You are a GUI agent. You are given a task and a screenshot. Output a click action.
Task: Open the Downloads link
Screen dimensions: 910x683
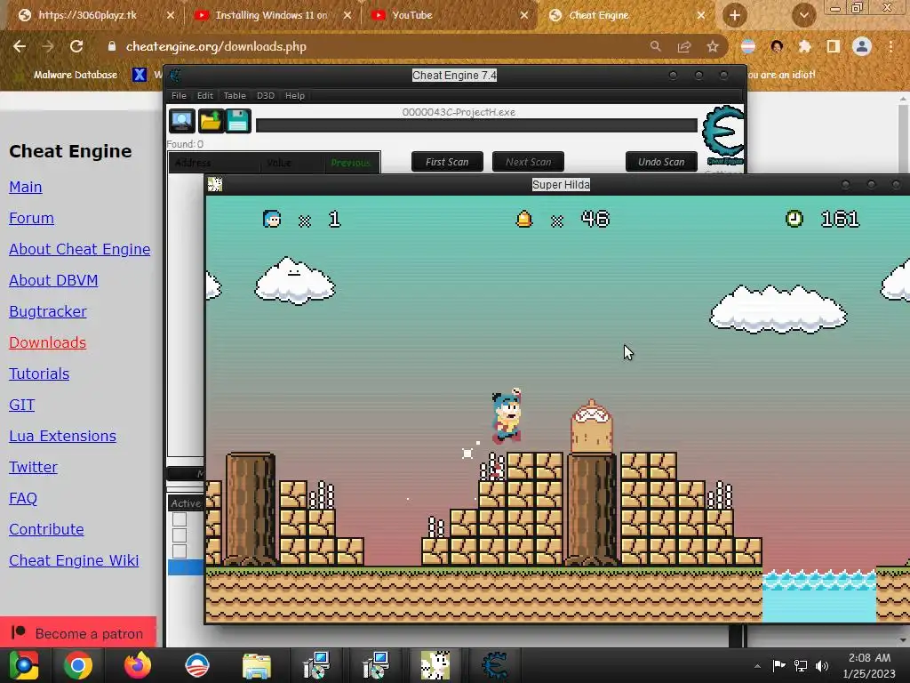(x=48, y=342)
